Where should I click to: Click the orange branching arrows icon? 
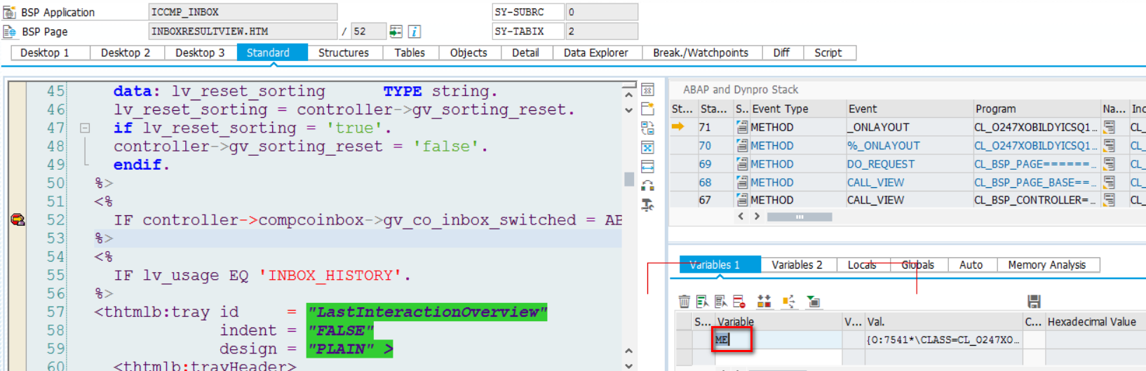789,302
